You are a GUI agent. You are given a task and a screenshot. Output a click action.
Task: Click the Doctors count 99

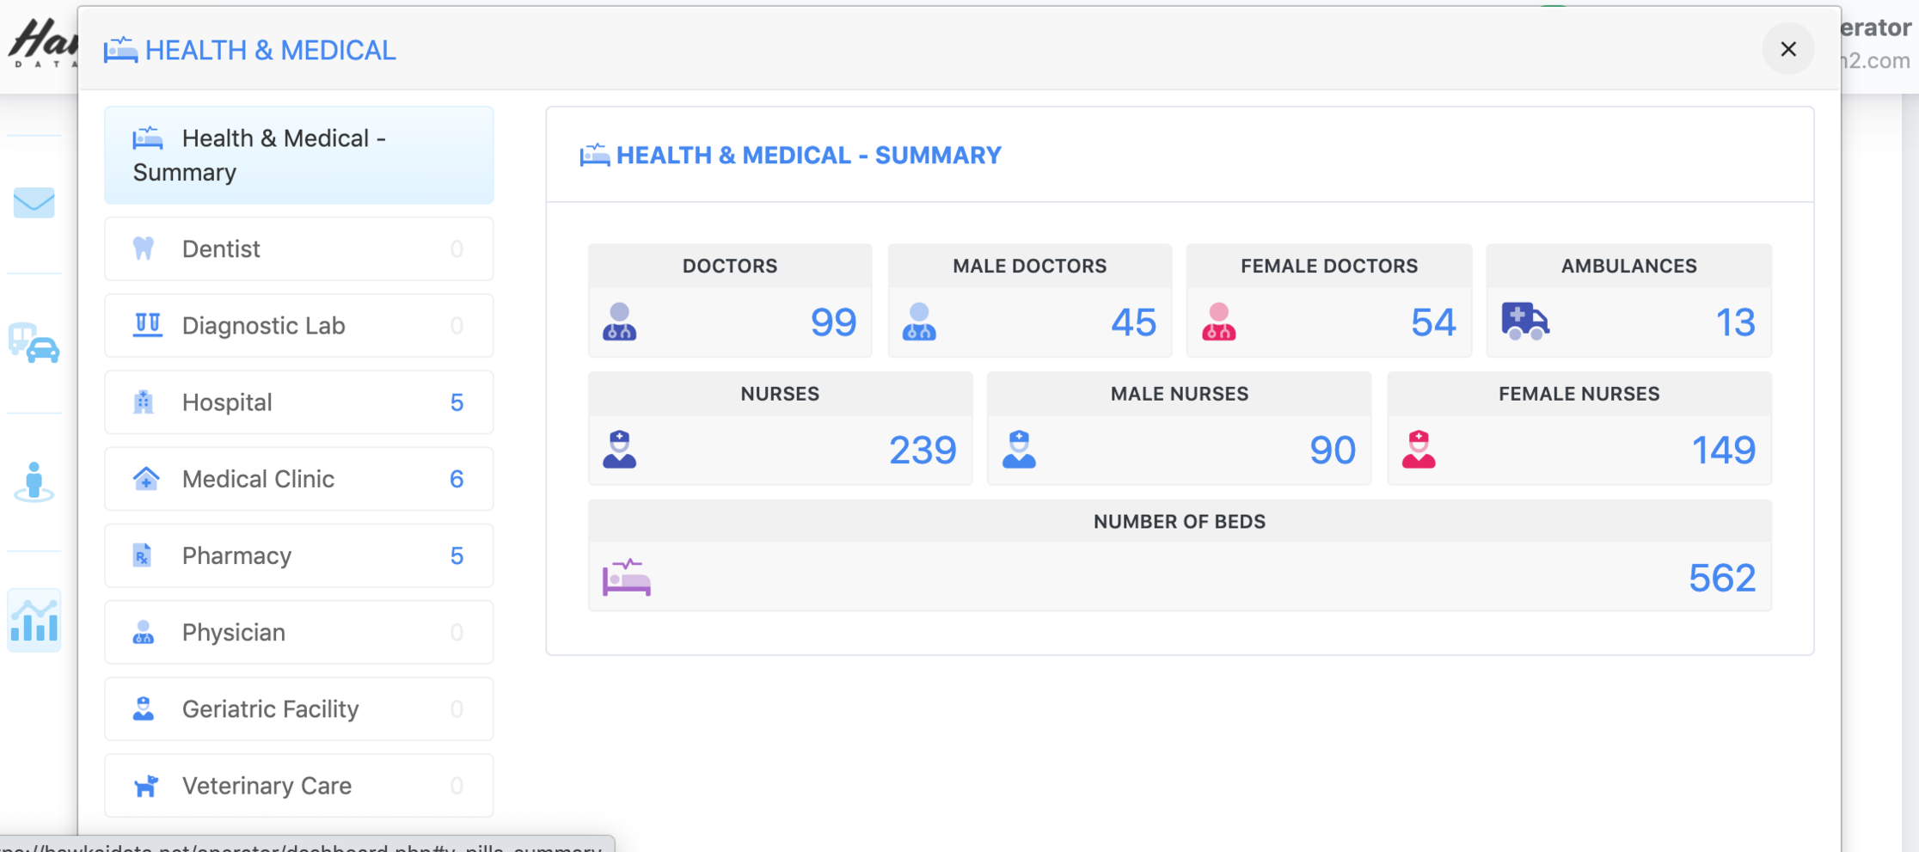pos(833,322)
